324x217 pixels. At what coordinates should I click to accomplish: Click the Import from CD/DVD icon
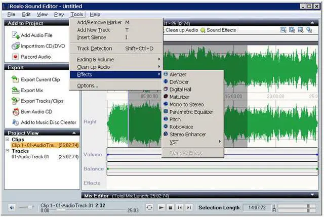pos(15,46)
